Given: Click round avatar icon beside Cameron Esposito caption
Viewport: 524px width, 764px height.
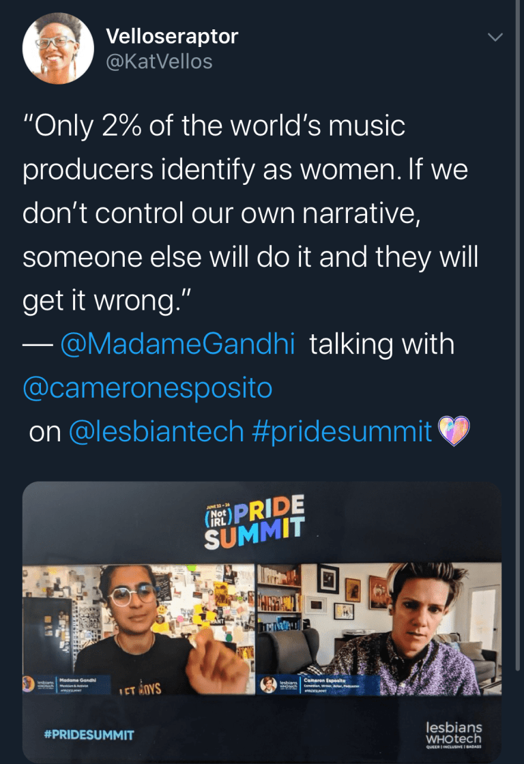Looking at the screenshot, I should pyautogui.click(x=269, y=684).
